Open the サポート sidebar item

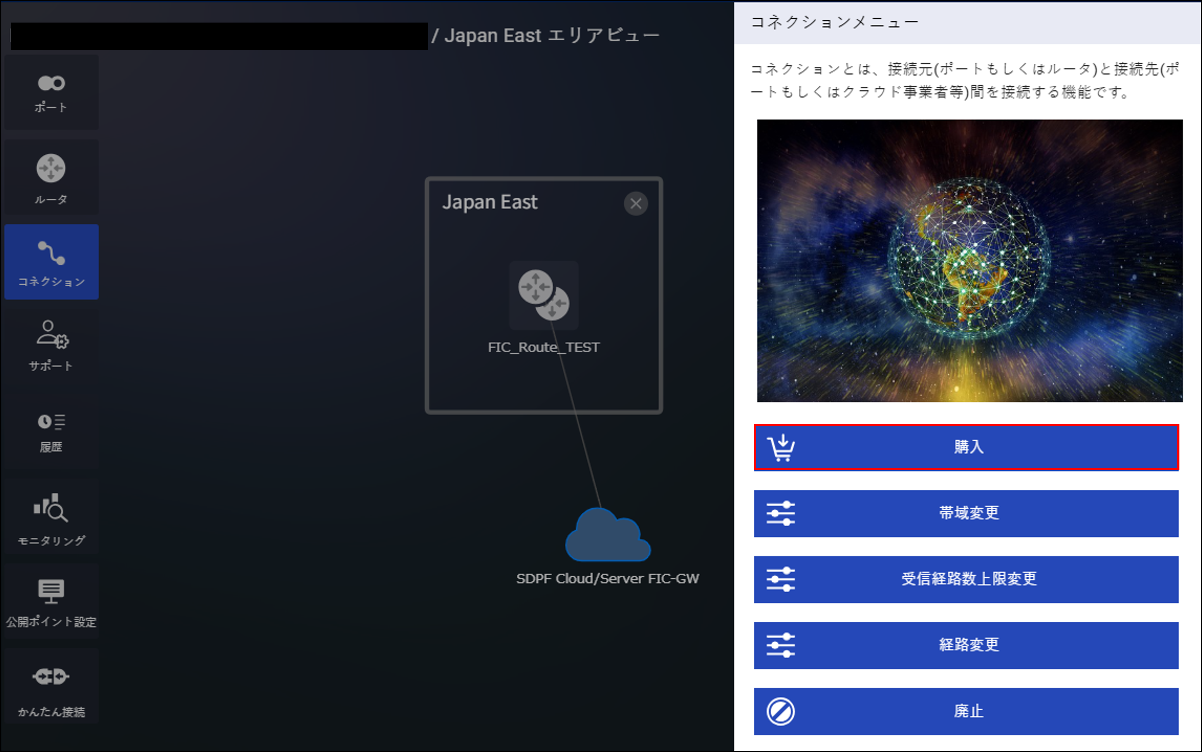(x=51, y=347)
